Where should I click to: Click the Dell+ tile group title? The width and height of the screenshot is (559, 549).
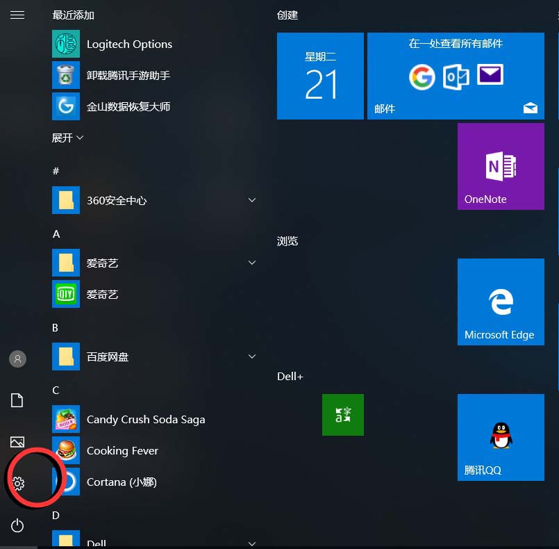pos(290,376)
